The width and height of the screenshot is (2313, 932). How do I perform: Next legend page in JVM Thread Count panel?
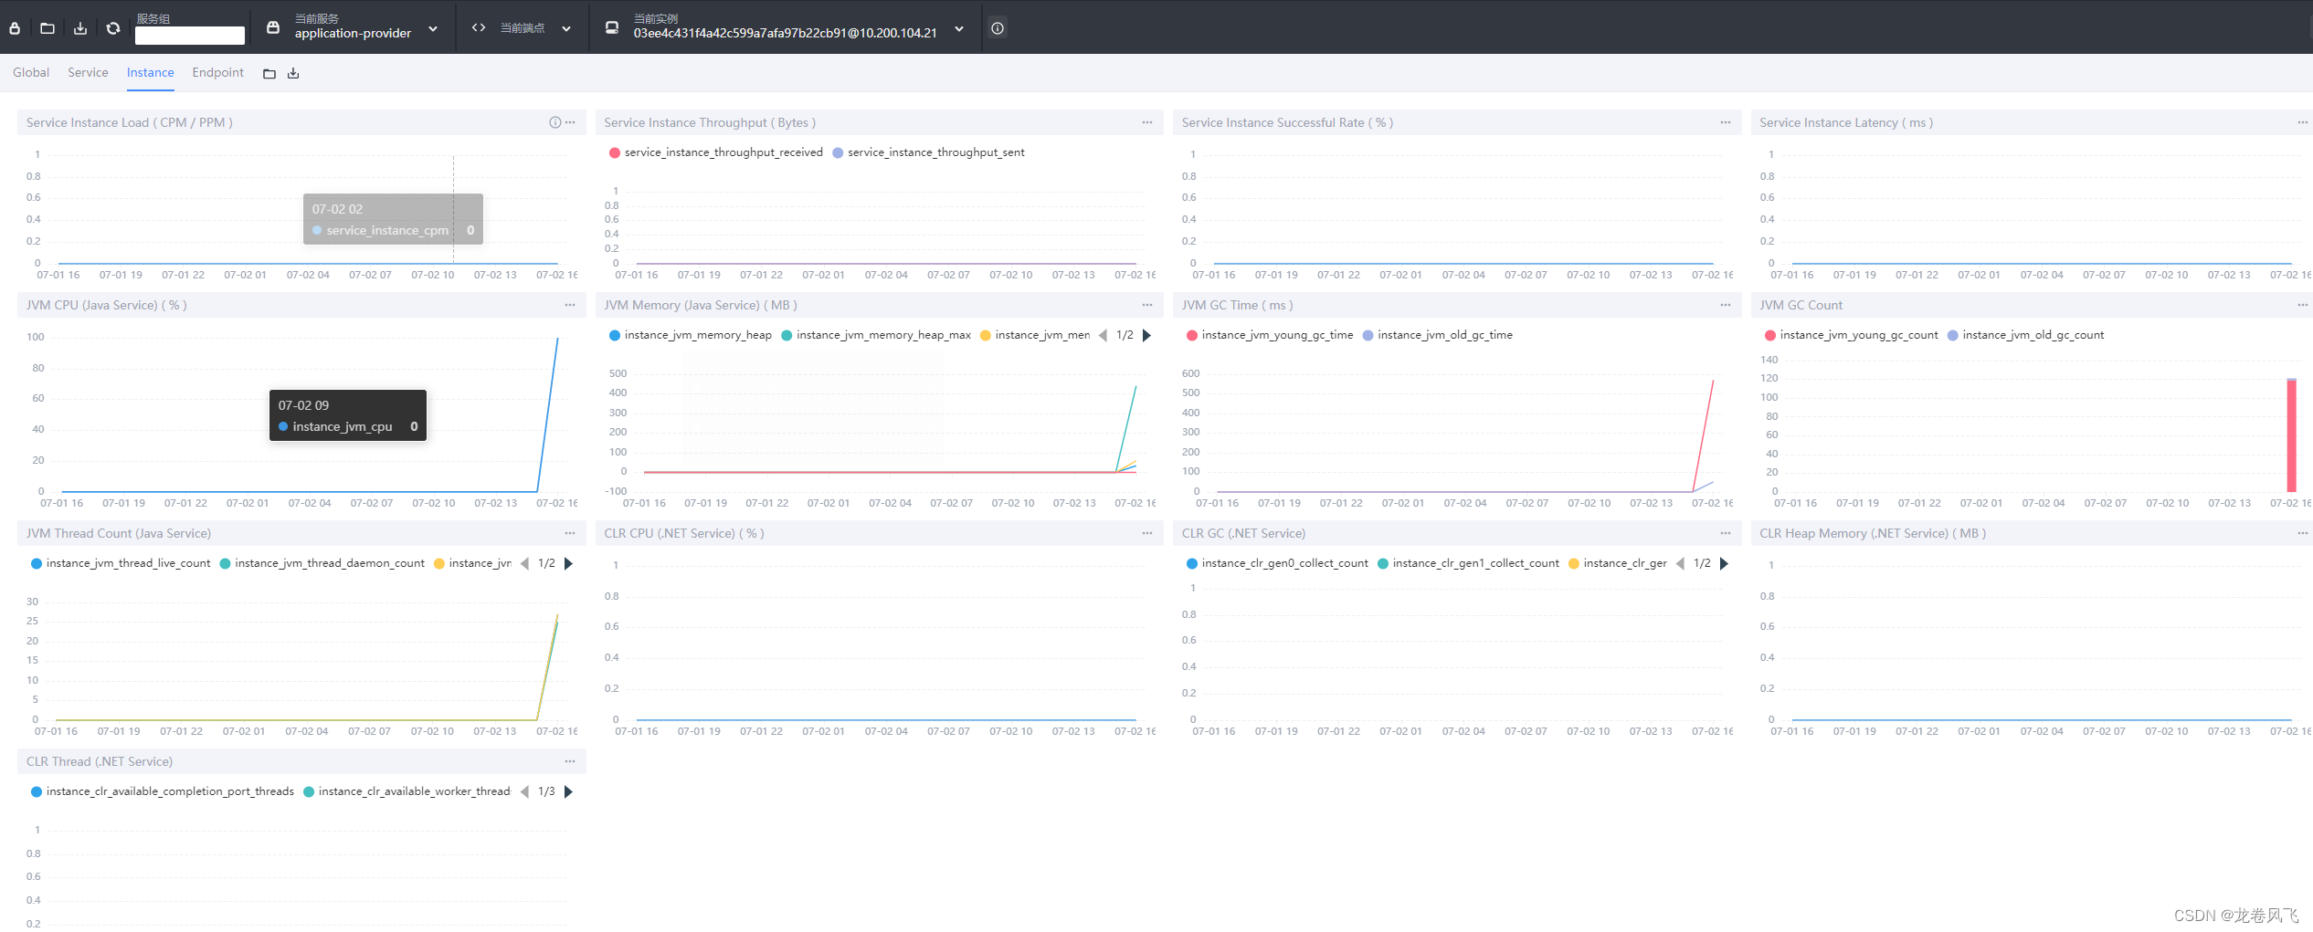(x=568, y=563)
